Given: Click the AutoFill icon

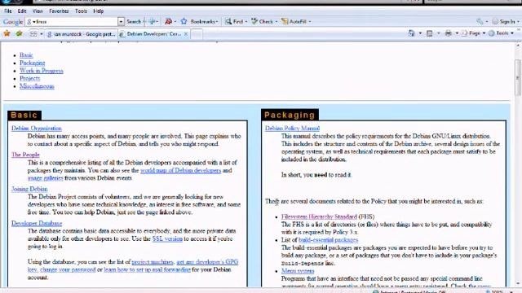Looking at the screenshot, I should coord(285,21).
